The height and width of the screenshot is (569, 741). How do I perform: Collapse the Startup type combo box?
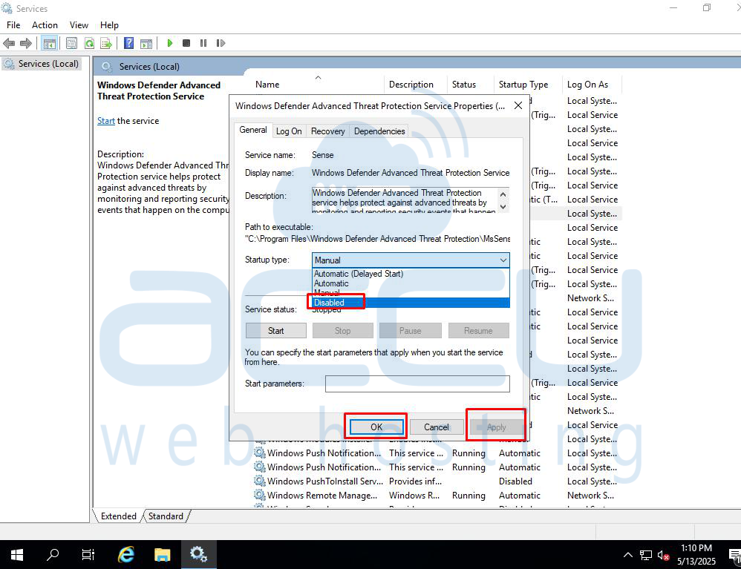503,260
